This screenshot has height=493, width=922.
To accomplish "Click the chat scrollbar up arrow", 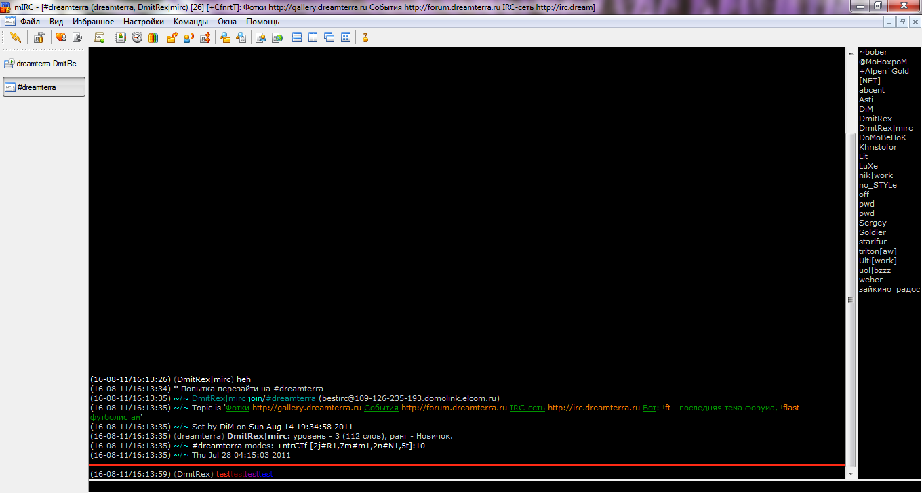I will pyautogui.click(x=851, y=53).
